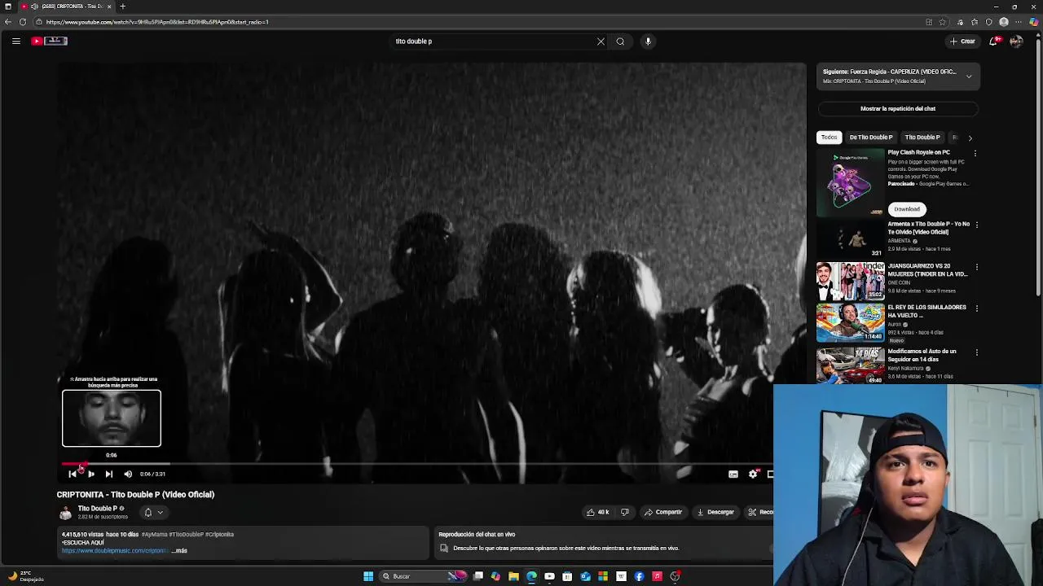Open the YouTube guide hamburger menu
This screenshot has width=1043, height=586.
tap(15, 41)
